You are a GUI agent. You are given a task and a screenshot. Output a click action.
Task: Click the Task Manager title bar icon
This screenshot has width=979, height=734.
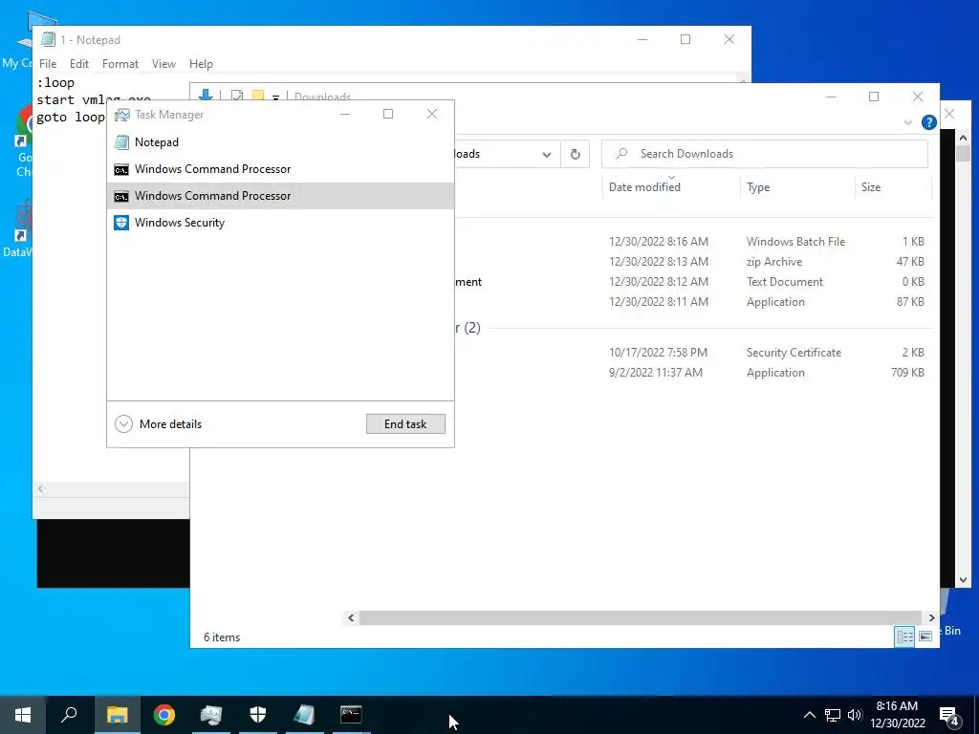[122, 115]
